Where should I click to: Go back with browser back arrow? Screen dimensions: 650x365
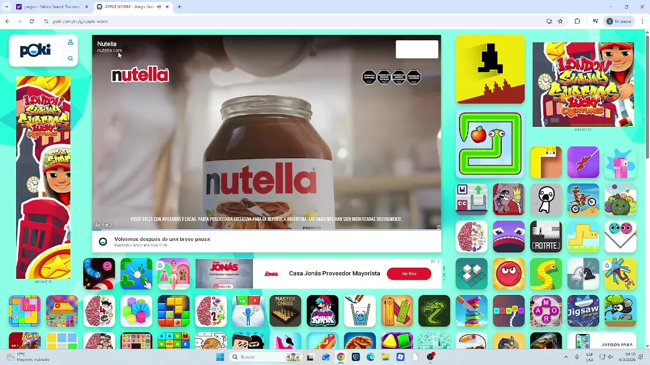(7, 21)
